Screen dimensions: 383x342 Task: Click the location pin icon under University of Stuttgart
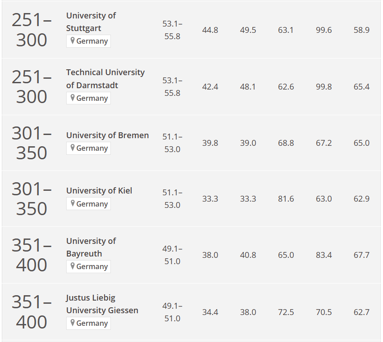pyautogui.click(x=72, y=40)
